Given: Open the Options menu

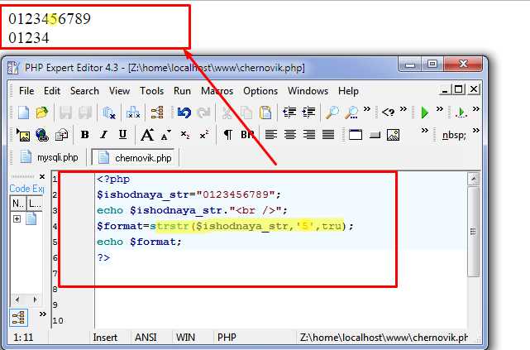Looking at the screenshot, I should 260,91.
